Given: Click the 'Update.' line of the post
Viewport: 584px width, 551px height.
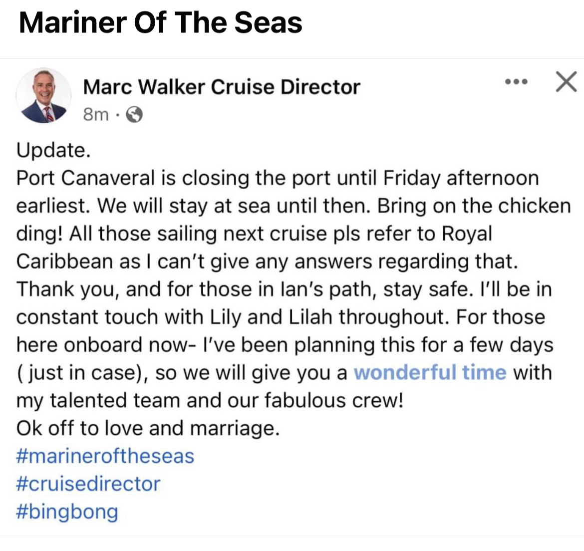Looking at the screenshot, I should pos(53,150).
